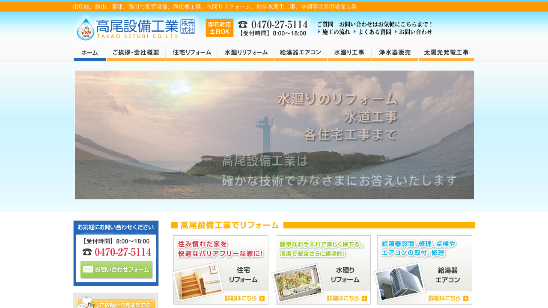Viewport: 548px width, 308px height.
Task: Go to 住宅リフォーム in navigation bar
Action: [192, 53]
